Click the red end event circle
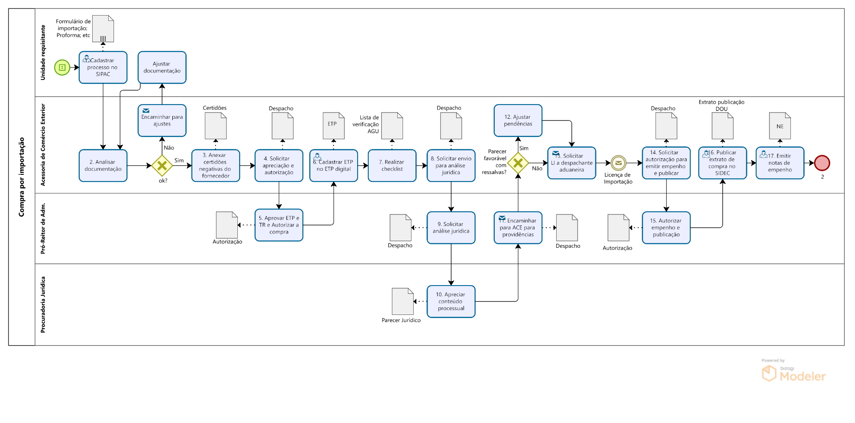This screenshot has width=855, height=423. click(x=822, y=163)
